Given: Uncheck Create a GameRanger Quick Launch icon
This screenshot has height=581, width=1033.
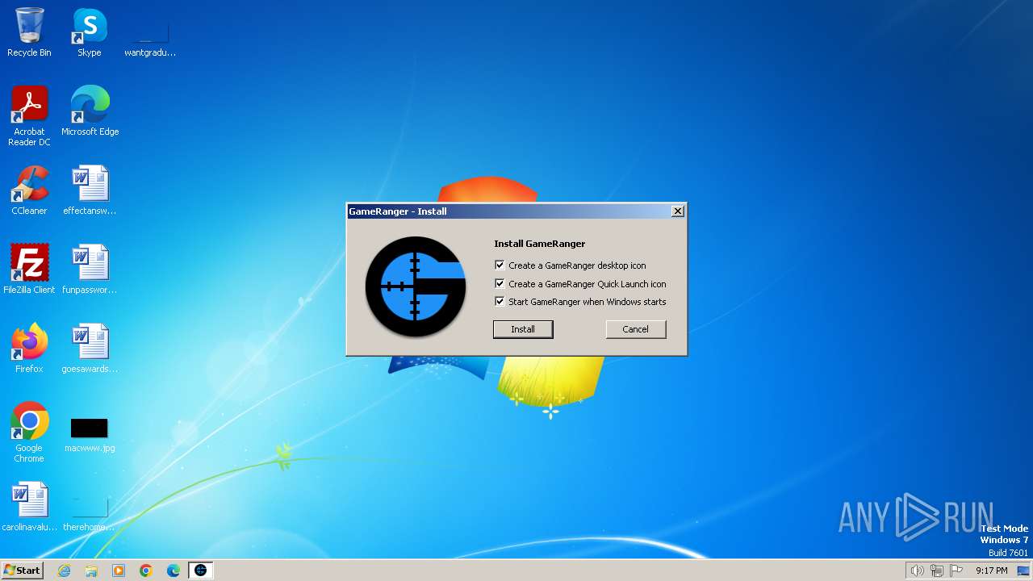Looking at the screenshot, I should coord(500,283).
